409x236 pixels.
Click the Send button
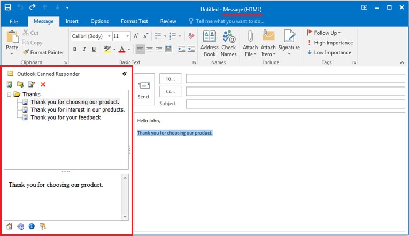(x=144, y=89)
